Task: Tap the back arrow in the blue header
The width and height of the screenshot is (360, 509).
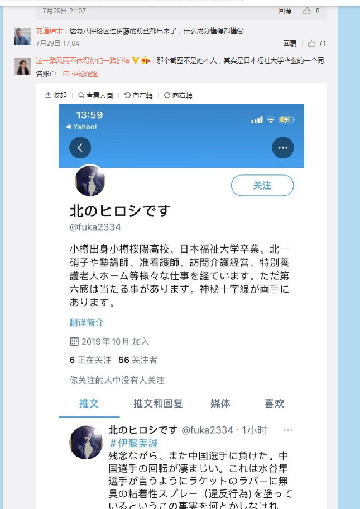Action: point(80,147)
